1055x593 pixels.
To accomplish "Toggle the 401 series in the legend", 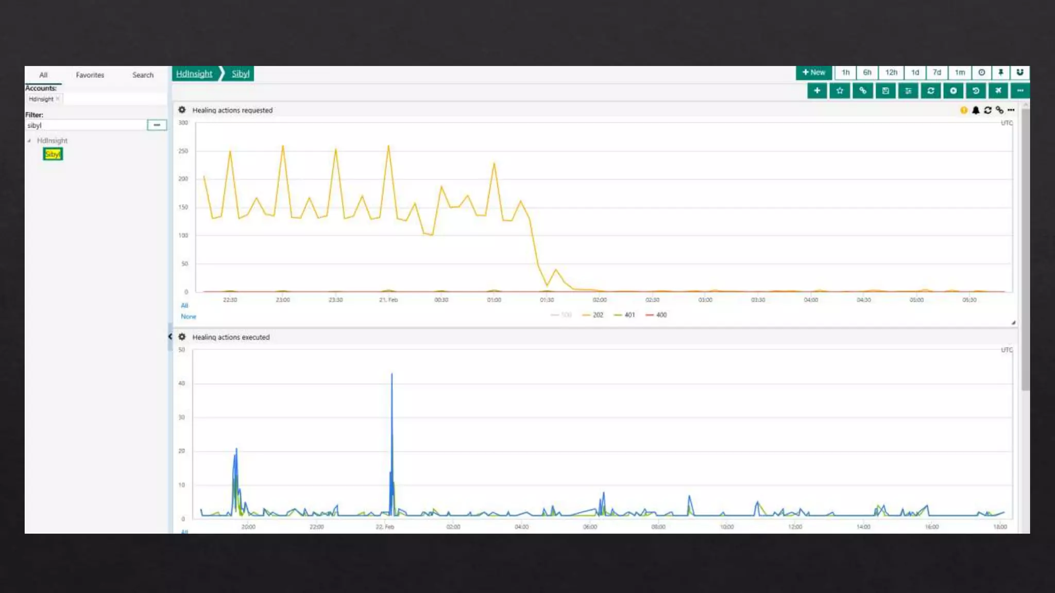I will (629, 315).
